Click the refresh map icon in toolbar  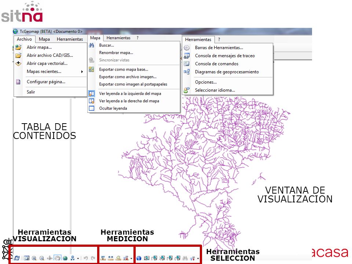(17, 258)
